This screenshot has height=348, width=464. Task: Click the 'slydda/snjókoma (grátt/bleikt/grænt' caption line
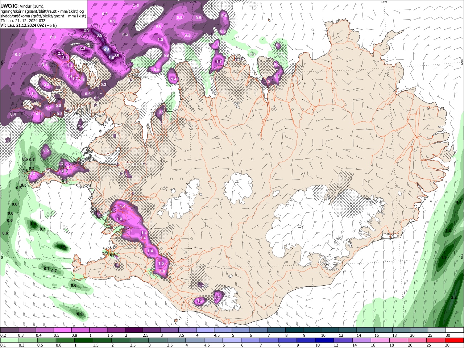click(43, 16)
